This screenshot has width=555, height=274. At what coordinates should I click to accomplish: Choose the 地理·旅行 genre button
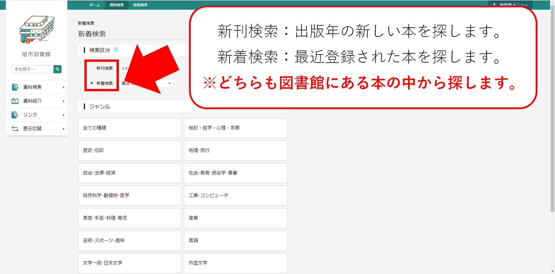(236, 150)
